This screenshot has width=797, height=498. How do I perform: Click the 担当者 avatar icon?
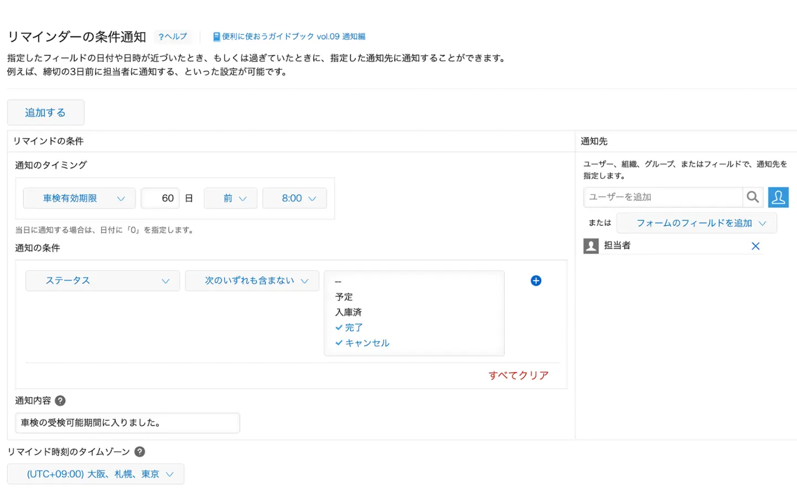click(591, 246)
